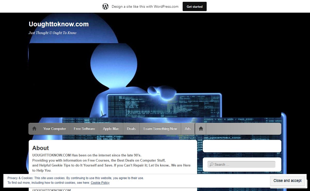Go to the Apple-Mac menu item
The image size is (310, 191).
point(111,129)
